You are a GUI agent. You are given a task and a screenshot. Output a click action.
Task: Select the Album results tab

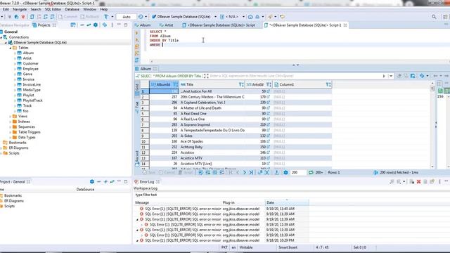click(146, 69)
